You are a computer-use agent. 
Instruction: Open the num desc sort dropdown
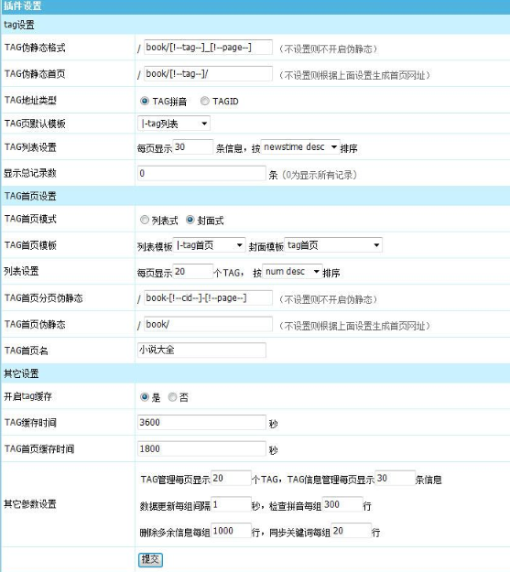(292, 272)
